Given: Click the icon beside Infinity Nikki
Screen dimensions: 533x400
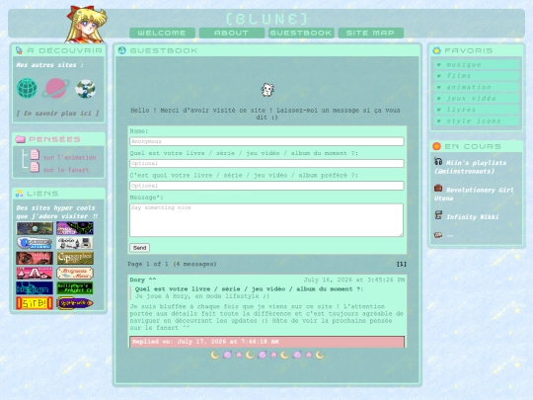Looking at the screenshot, I should tap(438, 214).
